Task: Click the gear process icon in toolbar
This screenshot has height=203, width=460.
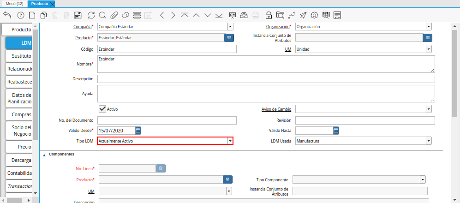Action: click(x=314, y=15)
